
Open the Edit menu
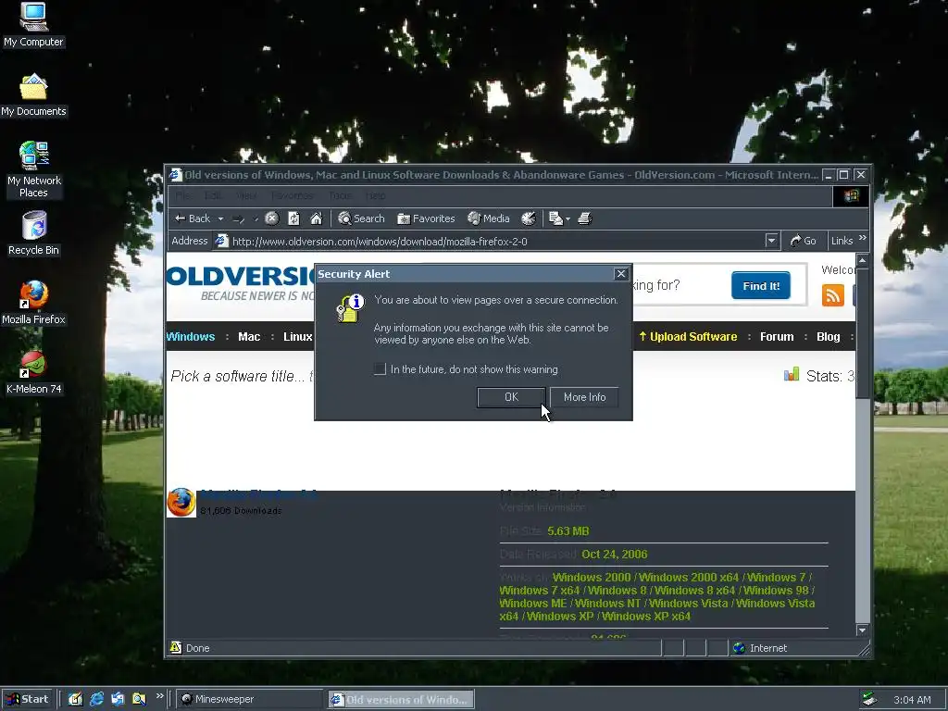pos(213,196)
